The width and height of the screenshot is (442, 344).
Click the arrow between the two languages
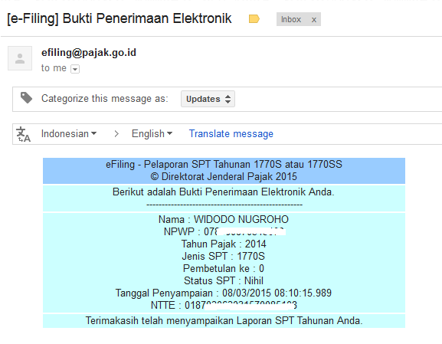click(116, 133)
